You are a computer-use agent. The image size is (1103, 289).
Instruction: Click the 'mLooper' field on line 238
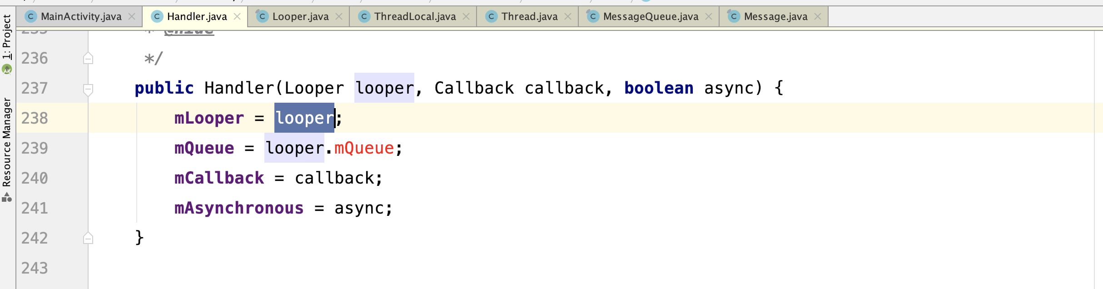click(209, 118)
